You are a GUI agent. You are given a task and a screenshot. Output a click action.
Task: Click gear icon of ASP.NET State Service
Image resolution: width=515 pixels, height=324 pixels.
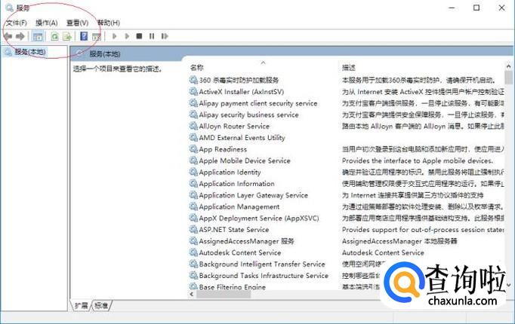point(193,229)
